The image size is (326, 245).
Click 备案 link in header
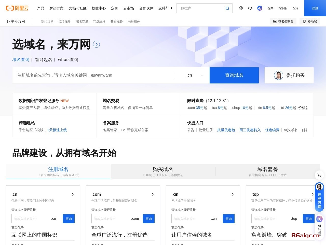tap(270, 8)
